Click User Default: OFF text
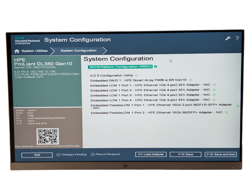 [29, 77]
